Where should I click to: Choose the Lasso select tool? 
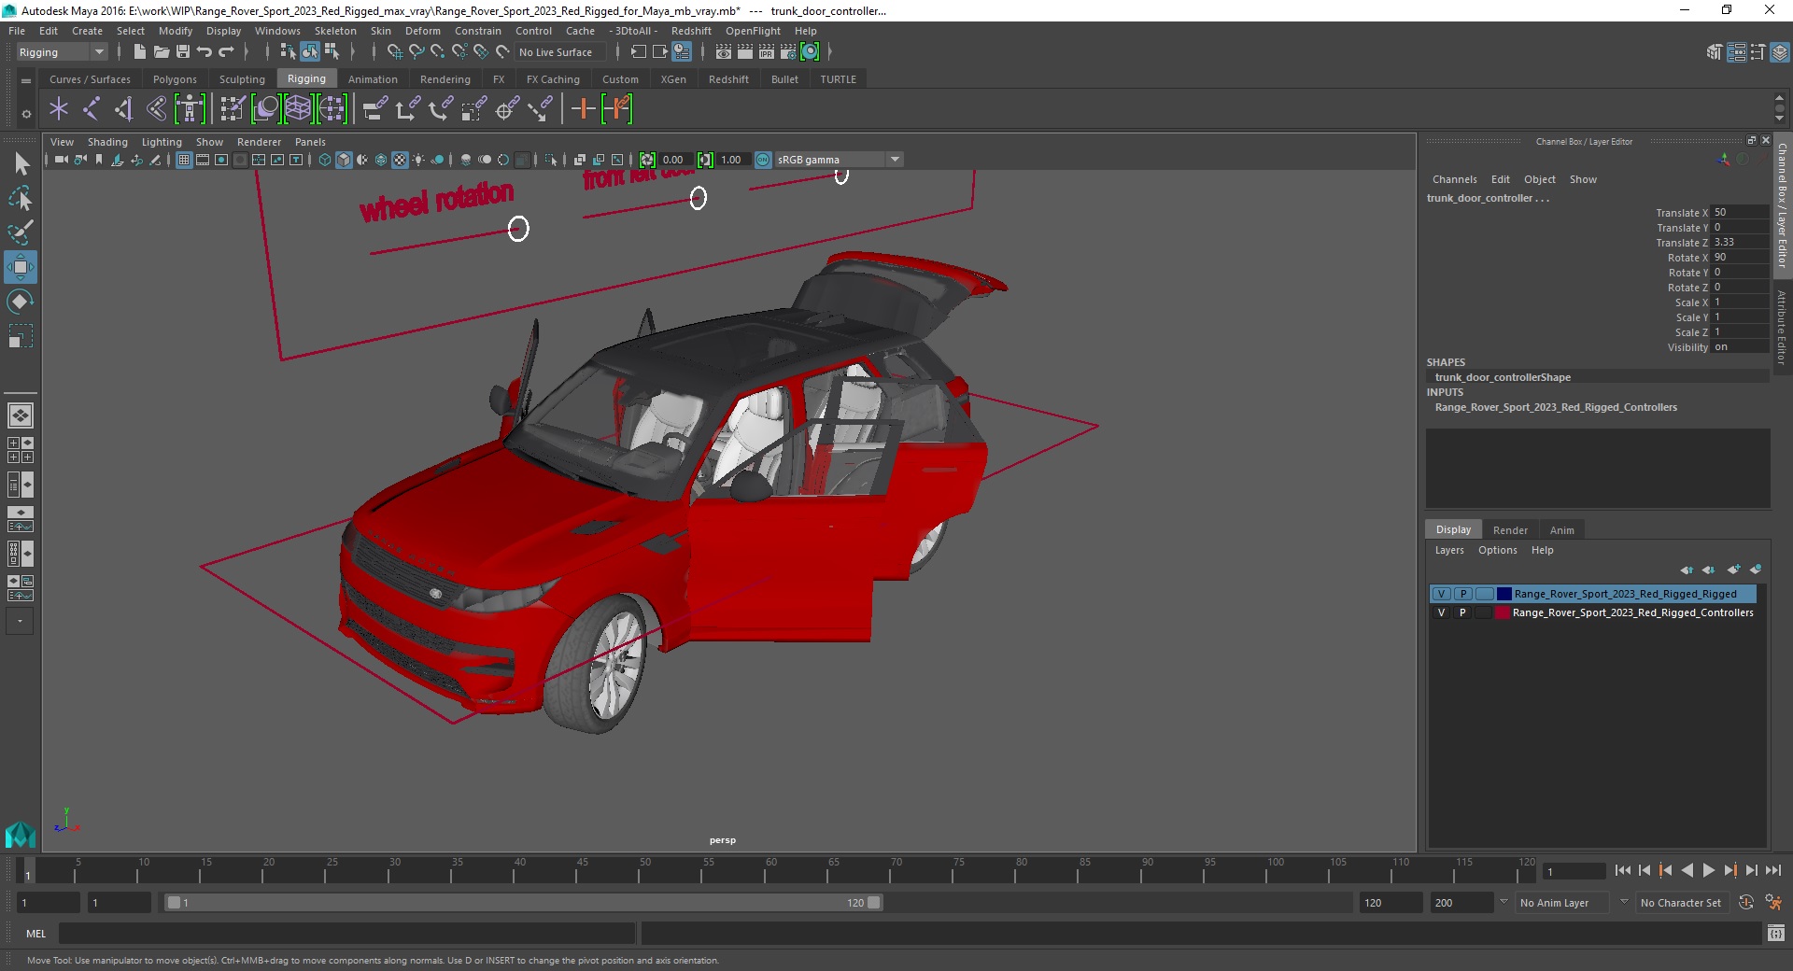(21, 198)
